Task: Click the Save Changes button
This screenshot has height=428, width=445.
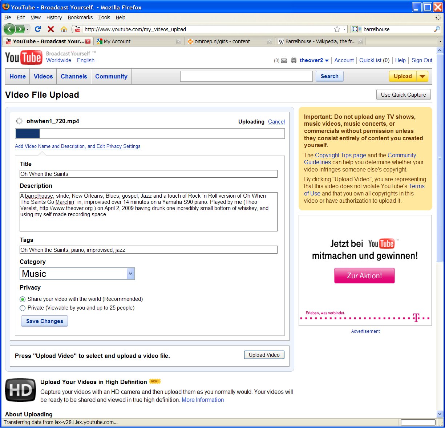Action: pos(44,321)
